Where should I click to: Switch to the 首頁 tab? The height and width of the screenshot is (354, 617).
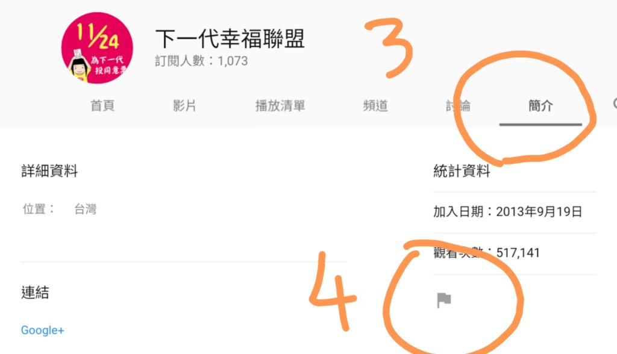pyautogui.click(x=102, y=106)
